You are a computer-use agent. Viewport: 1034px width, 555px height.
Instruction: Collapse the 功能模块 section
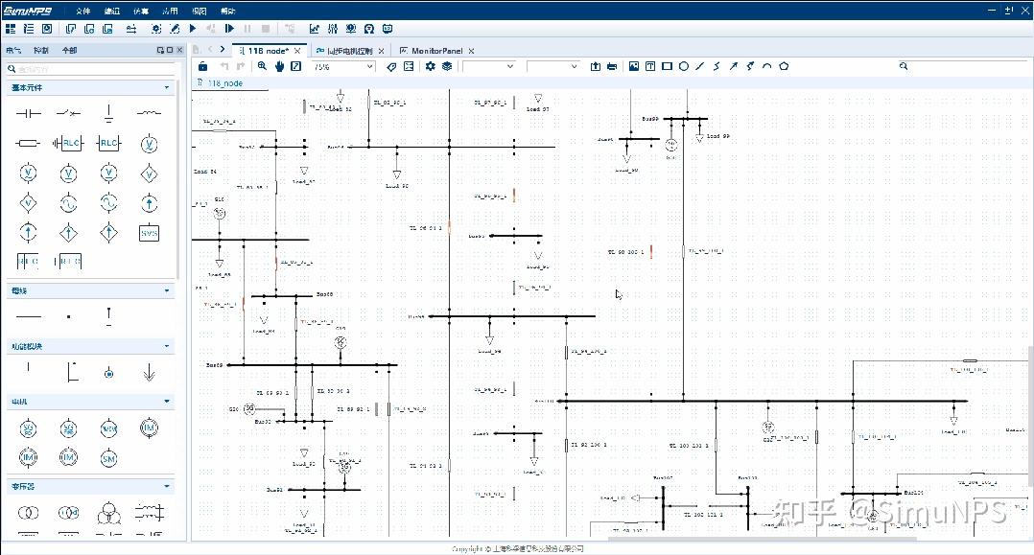[x=165, y=346]
